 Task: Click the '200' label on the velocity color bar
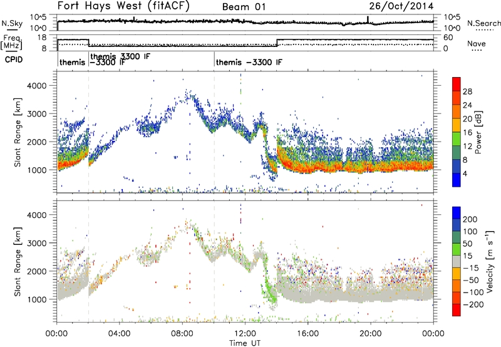point(470,219)
